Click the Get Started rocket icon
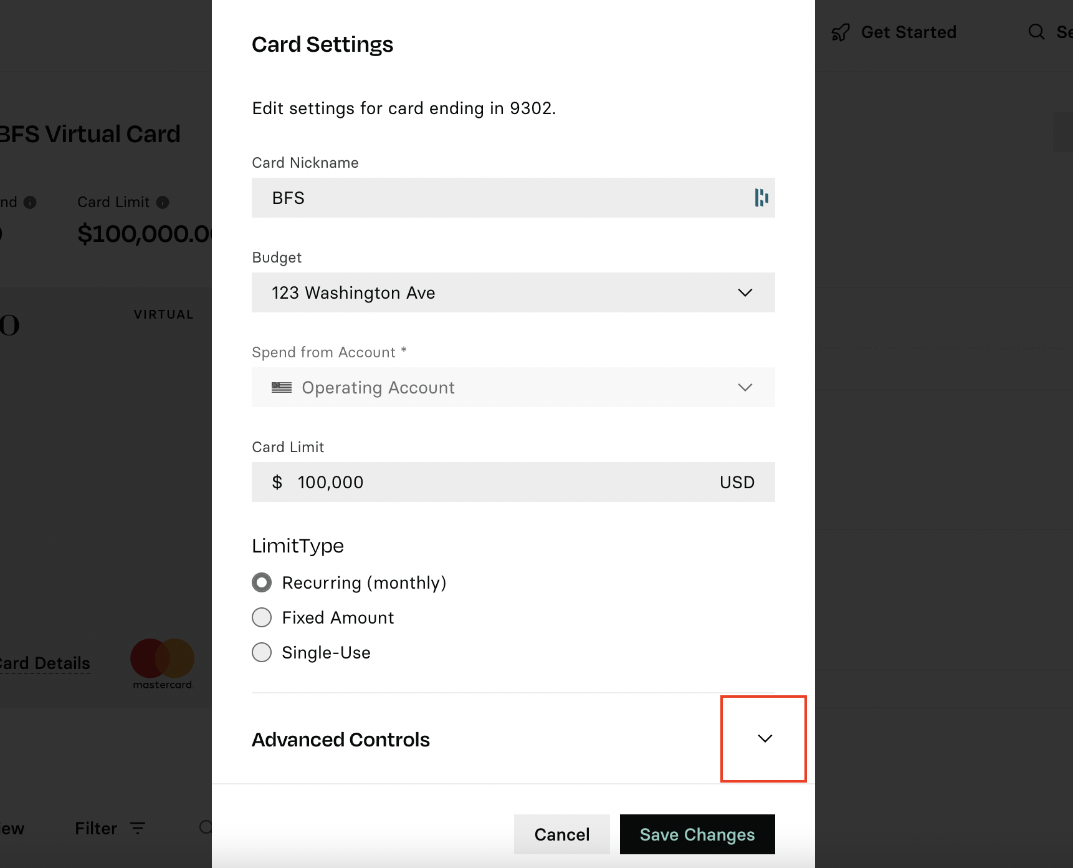 (x=841, y=32)
